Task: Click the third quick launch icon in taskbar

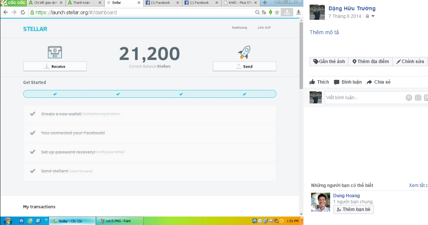Action: click(x=38, y=221)
